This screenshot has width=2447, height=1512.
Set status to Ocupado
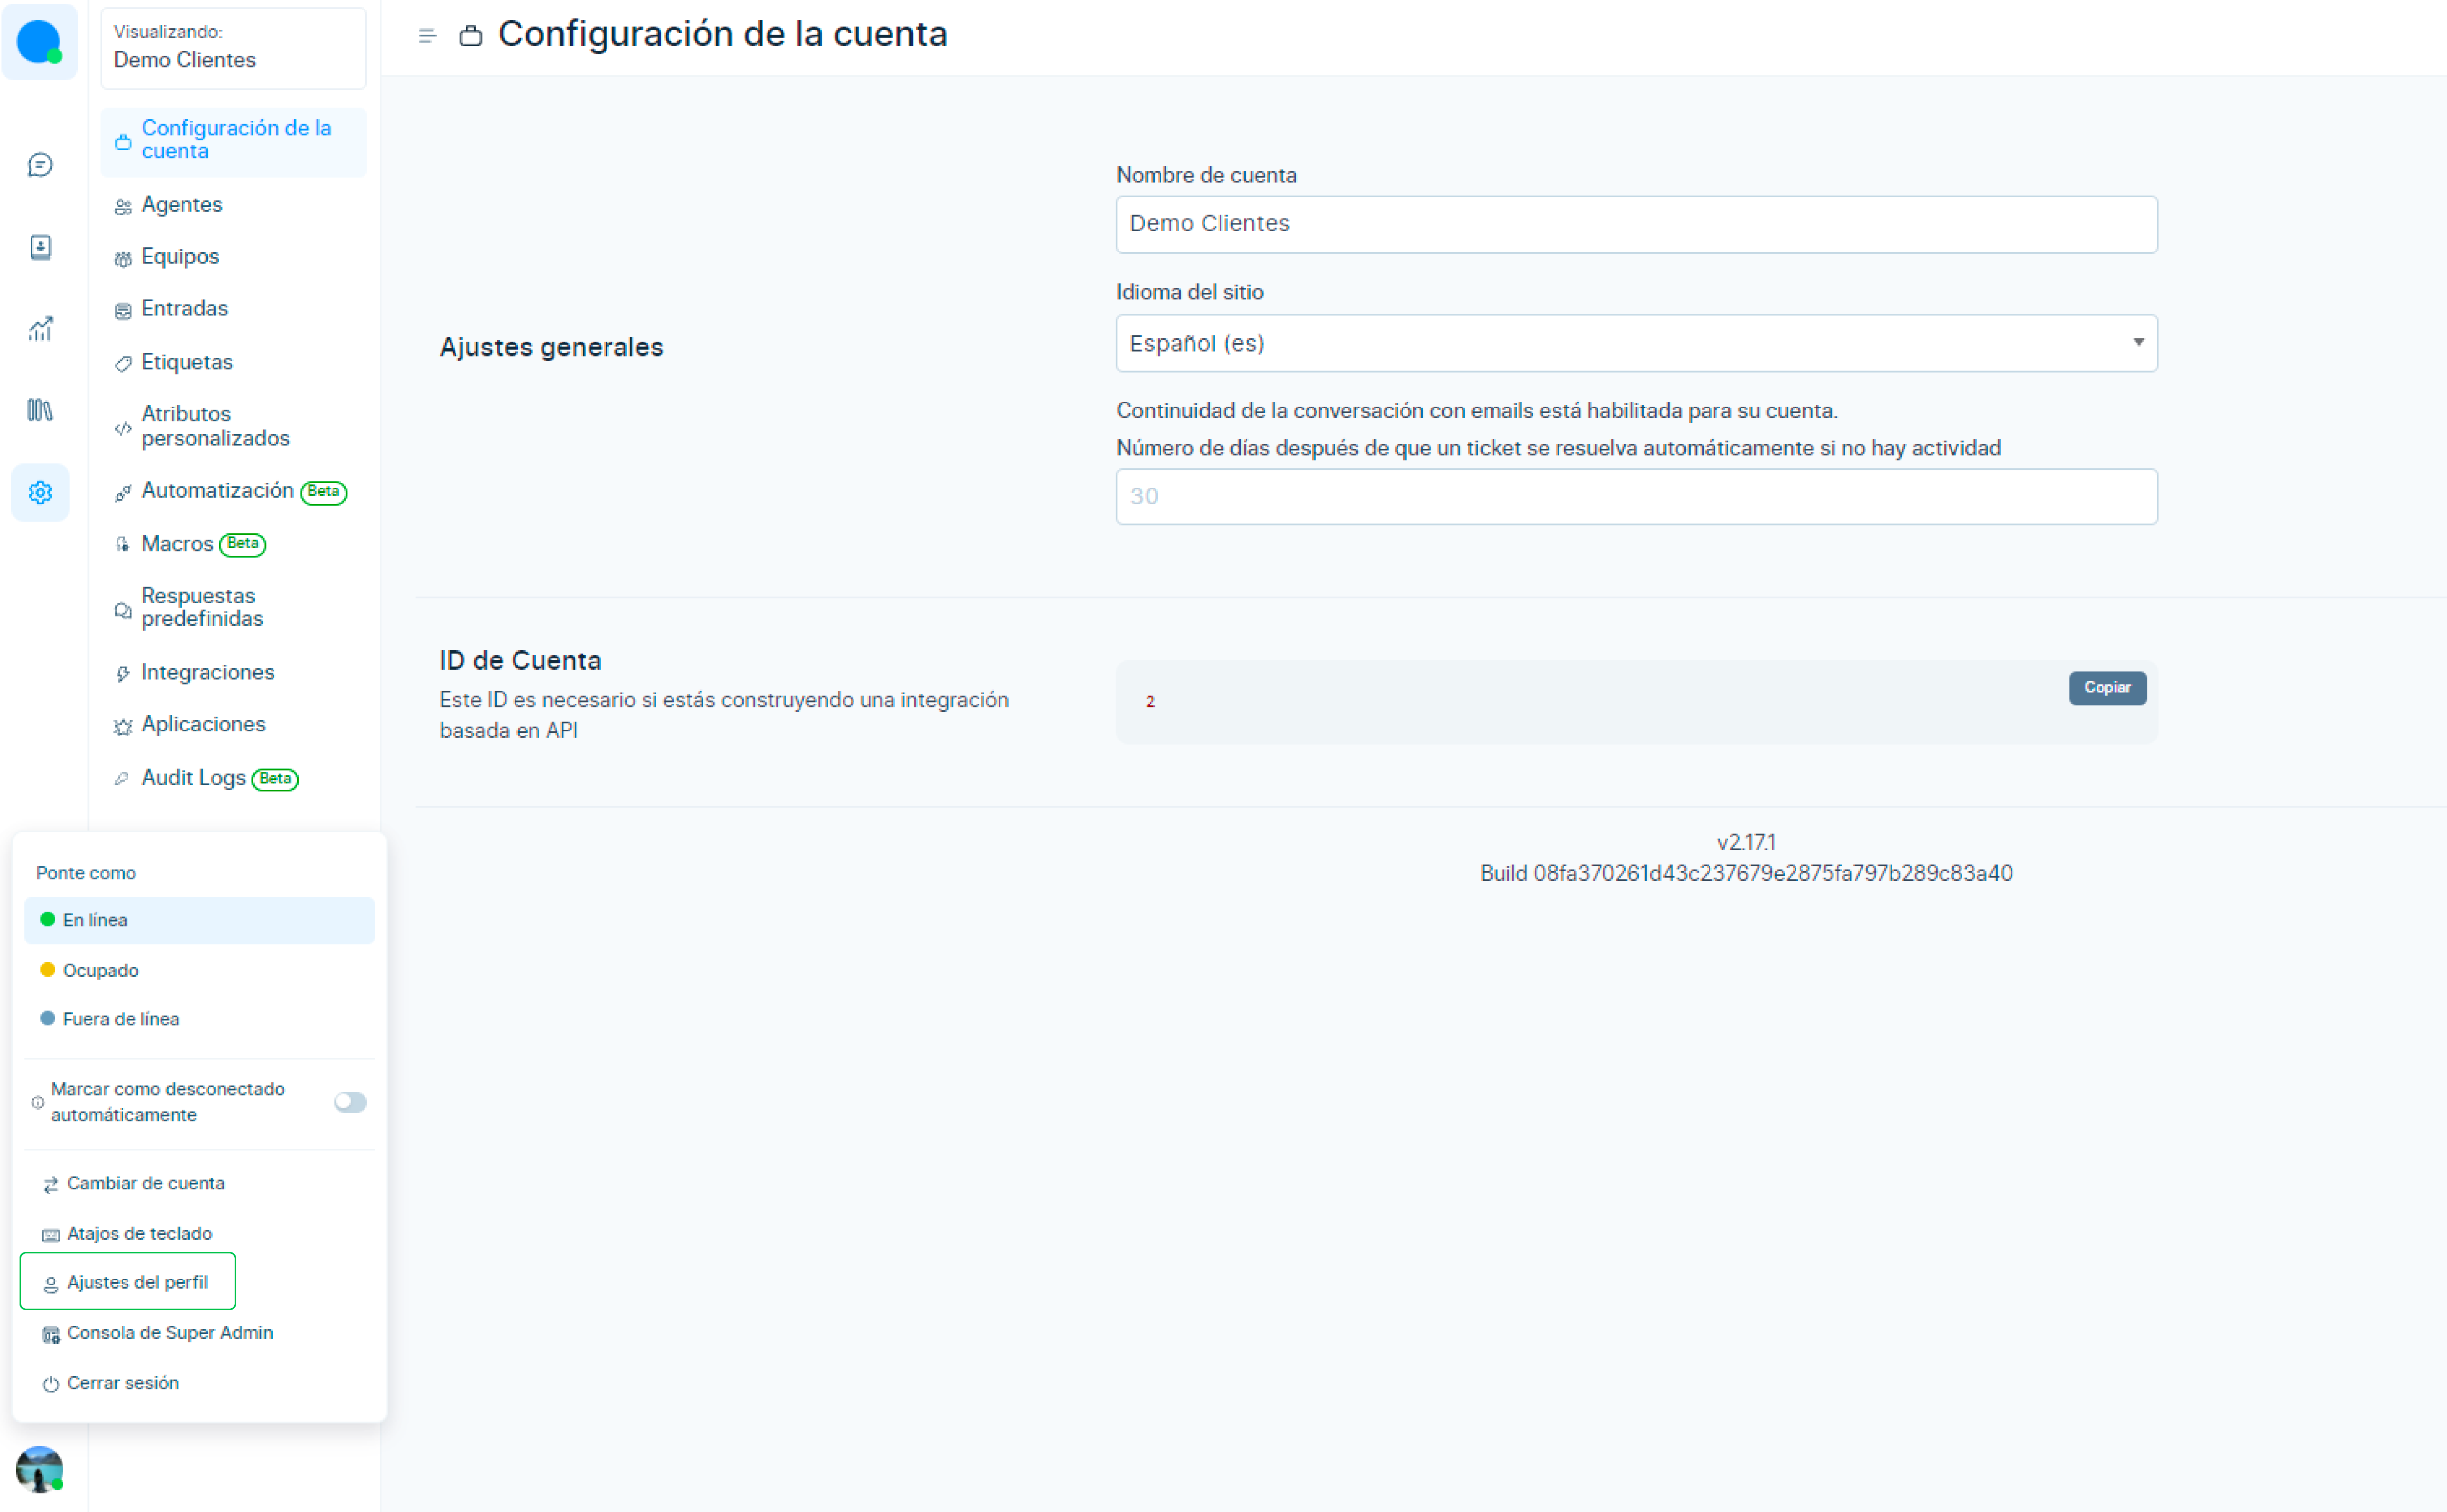tap(100, 970)
